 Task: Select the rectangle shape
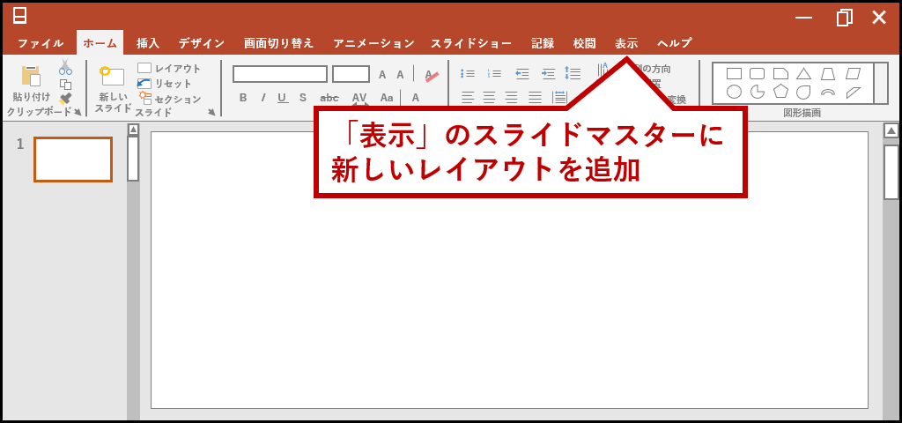coord(734,73)
